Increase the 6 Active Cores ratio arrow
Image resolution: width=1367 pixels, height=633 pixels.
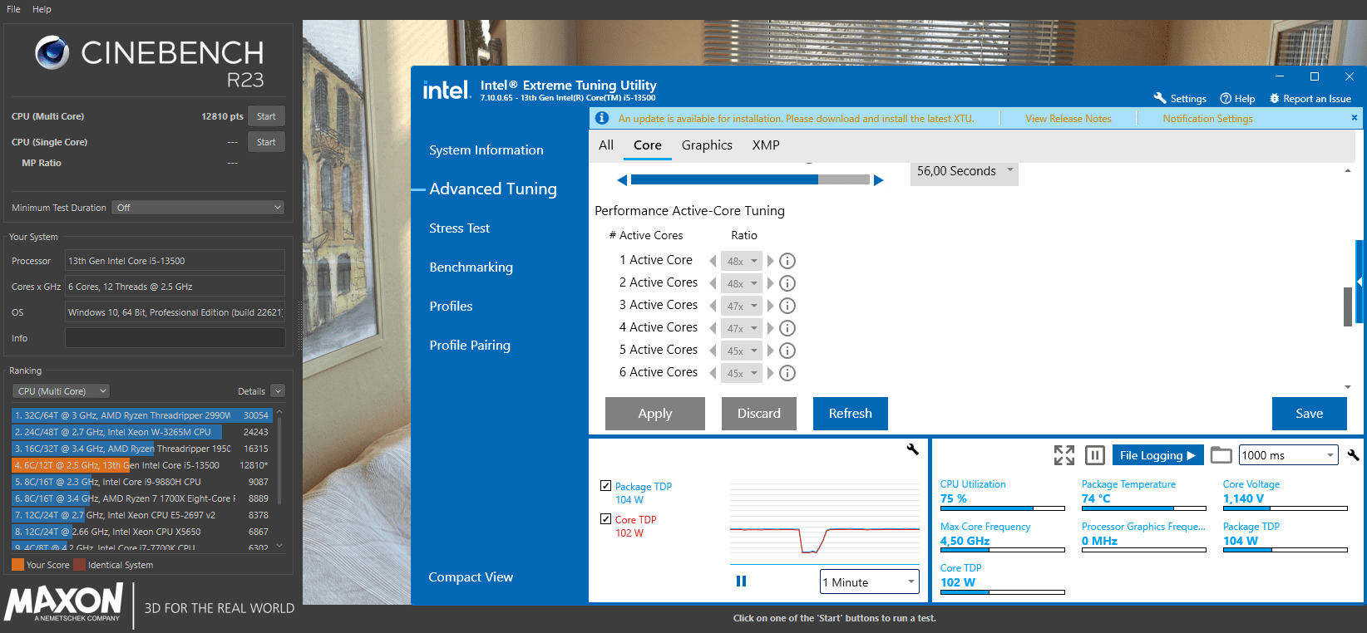pyautogui.click(x=770, y=373)
